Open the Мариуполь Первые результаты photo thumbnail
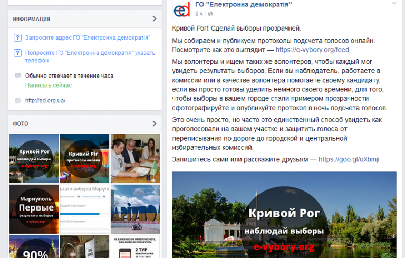 tap(34, 209)
